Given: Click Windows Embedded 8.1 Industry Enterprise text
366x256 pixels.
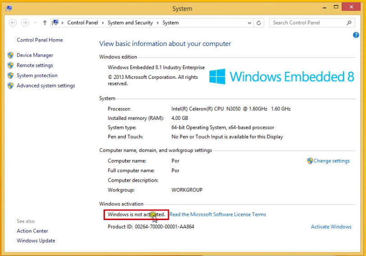Looking at the screenshot, I should pyautogui.click(x=156, y=67).
